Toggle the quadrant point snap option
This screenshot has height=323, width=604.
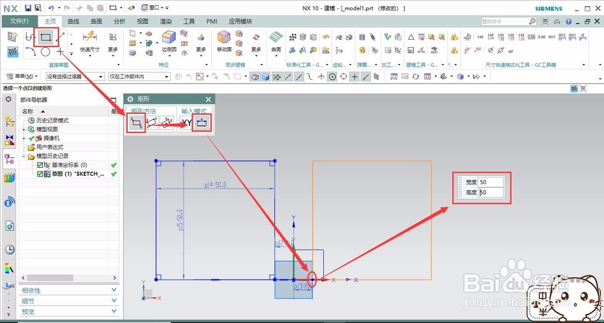[x=343, y=77]
